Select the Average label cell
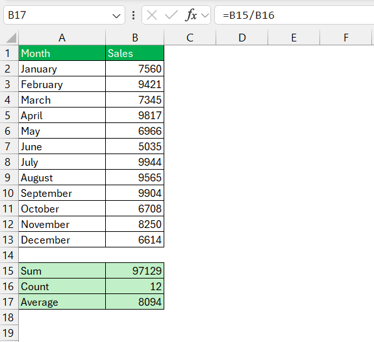This screenshot has width=374, height=342. [62, 302]
